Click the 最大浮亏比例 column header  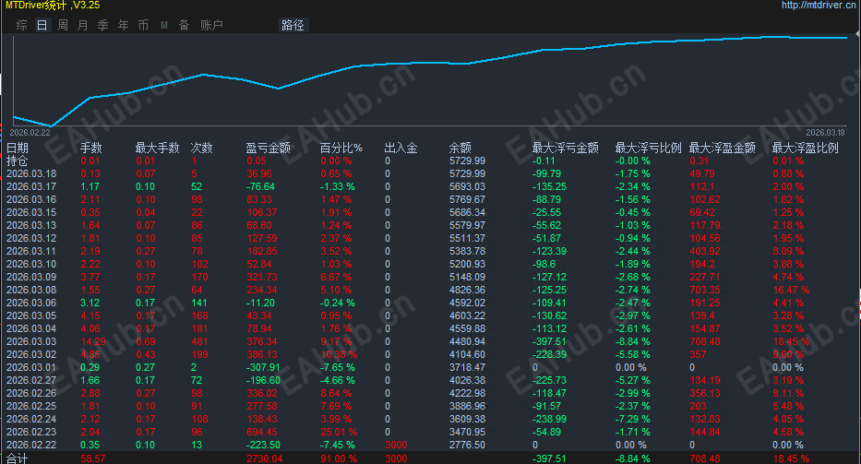(648, 148)
